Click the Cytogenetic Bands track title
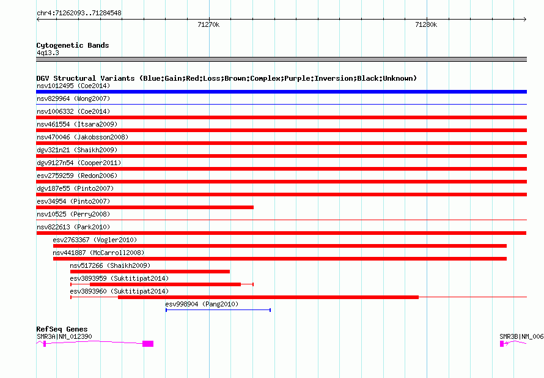This screenshot has height=378, width=544. tap(73, 45)
